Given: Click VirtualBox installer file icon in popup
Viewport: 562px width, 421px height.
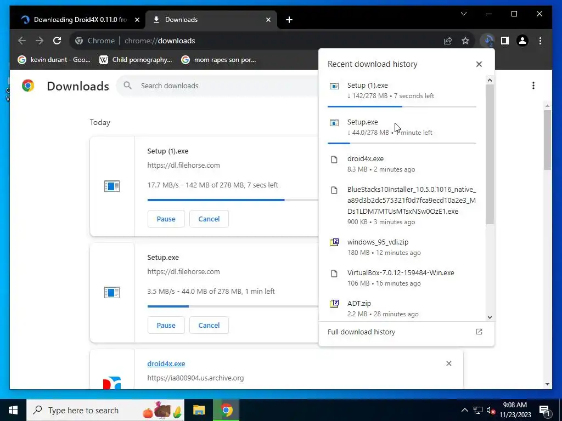Looking at the screenshot, I should 334,274.
